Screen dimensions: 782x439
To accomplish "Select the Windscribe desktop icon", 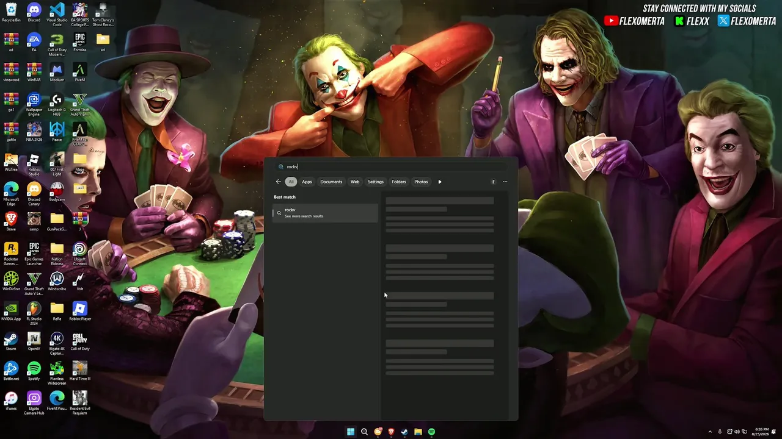I will click(57, 281).
